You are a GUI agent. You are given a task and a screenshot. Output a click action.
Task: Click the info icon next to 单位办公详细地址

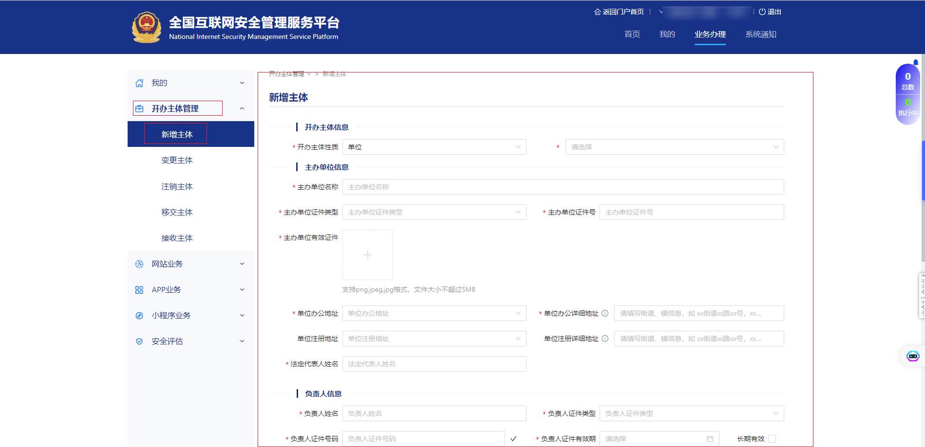(x=605, y=314)
